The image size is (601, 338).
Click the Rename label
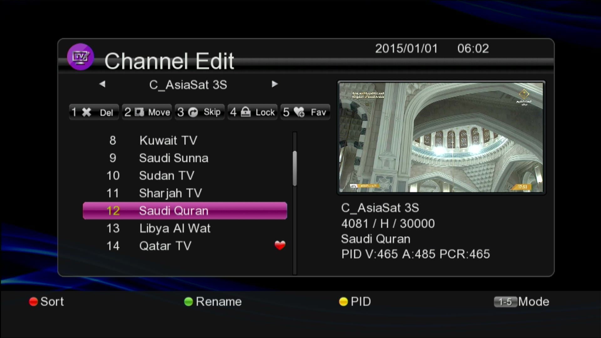coord(218,302)
